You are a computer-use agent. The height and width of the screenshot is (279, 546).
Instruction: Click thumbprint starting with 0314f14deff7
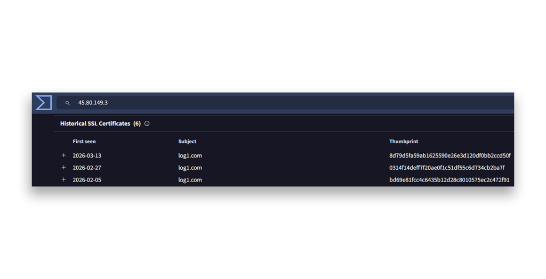pyautogui.click(x=447, y=168)
